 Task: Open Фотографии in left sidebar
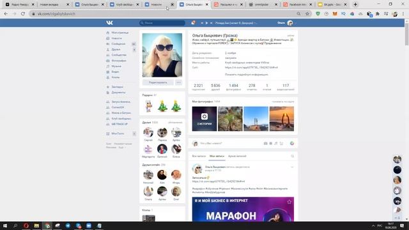[x=119, y=61]
